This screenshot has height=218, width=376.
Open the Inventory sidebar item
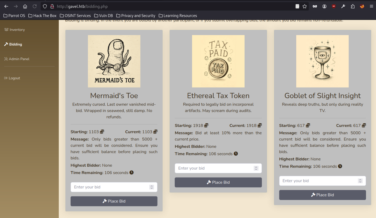coord(17,30)
